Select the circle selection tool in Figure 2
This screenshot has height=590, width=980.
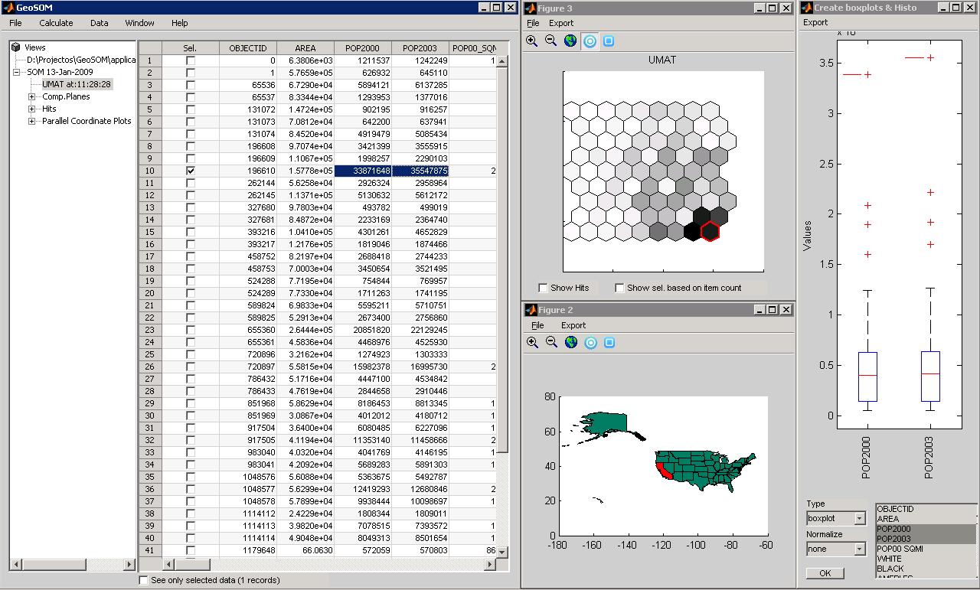tap(590, 343)
